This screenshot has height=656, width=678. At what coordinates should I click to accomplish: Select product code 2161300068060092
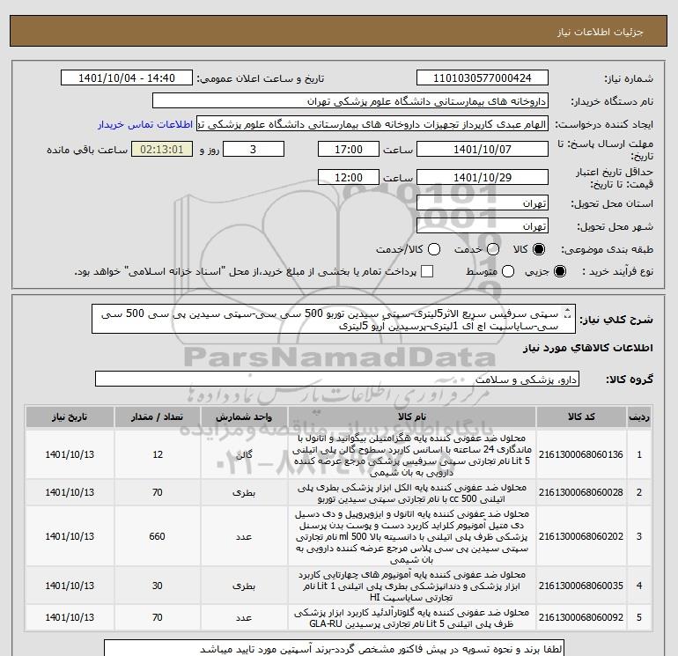coord(581,617)
